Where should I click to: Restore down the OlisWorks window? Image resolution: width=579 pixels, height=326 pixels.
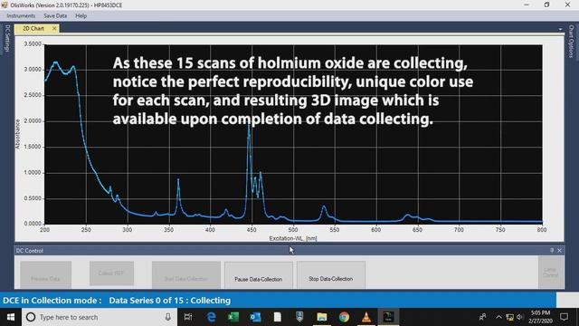click(x=546, y=5)
